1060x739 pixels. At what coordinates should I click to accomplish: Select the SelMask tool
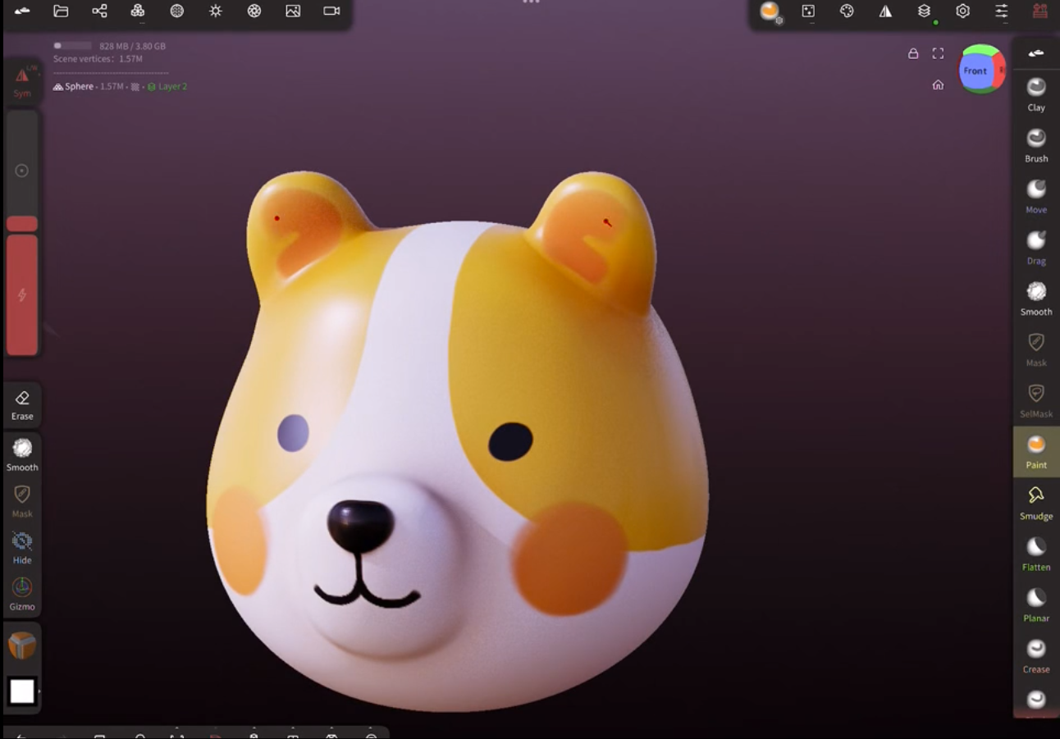(x=1036, y=400)
